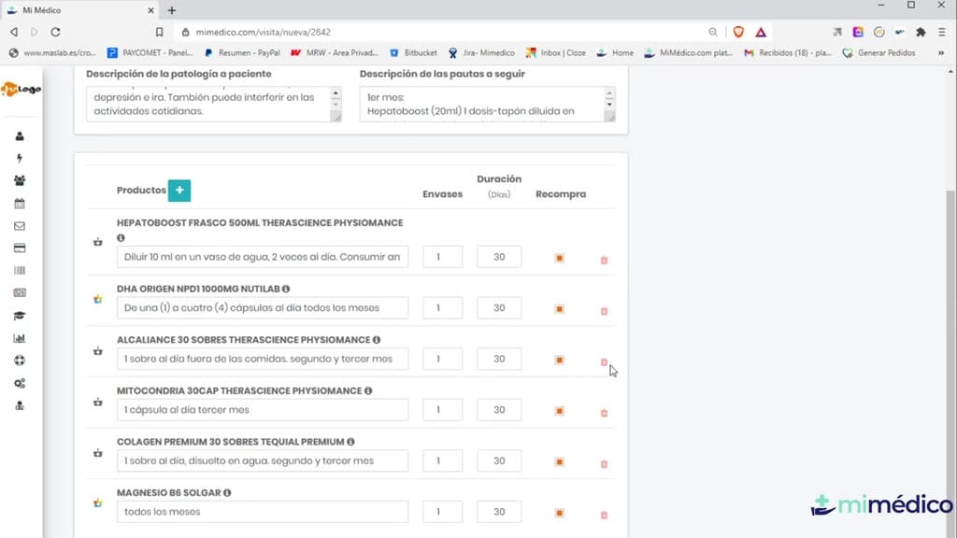Edit the Envases field for DHA ORIGEN
This screenshot has width=957, height=538.
click(x=442, y=308)
